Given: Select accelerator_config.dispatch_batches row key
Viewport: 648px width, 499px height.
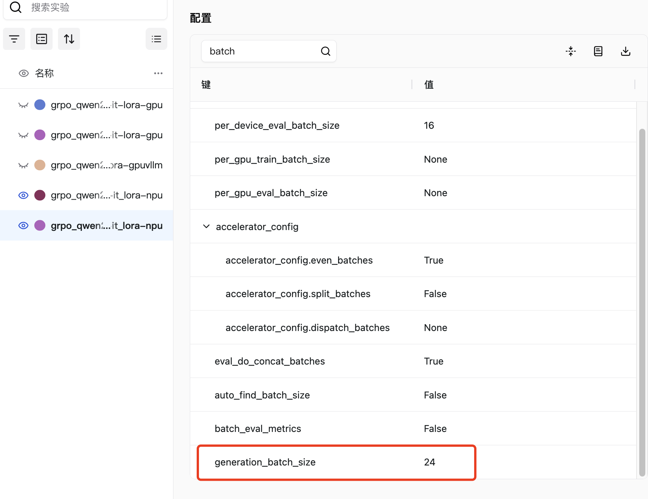Looking at the screenshot, I should [x=308, y=328].
